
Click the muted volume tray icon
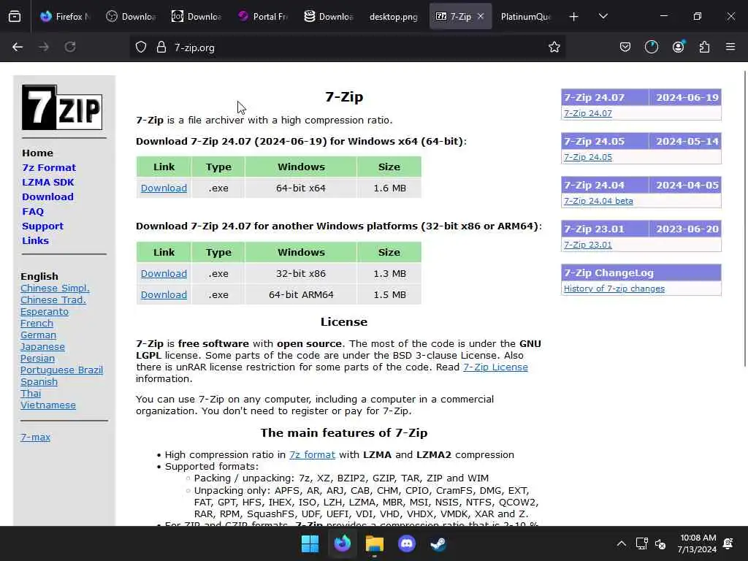pyautogui.click(x=660, y=543)
